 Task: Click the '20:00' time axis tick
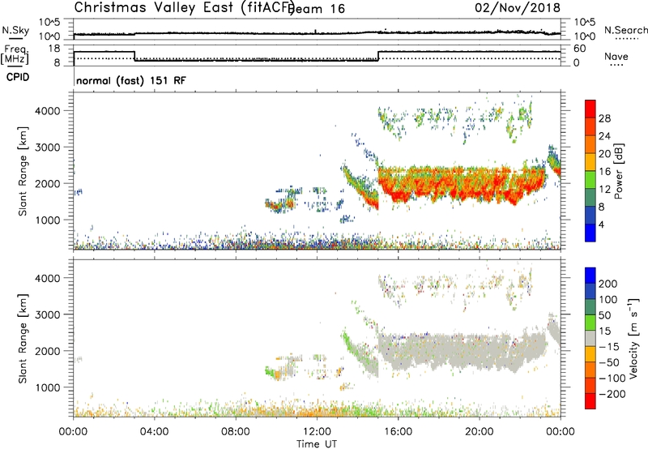[x=479, y=432]
